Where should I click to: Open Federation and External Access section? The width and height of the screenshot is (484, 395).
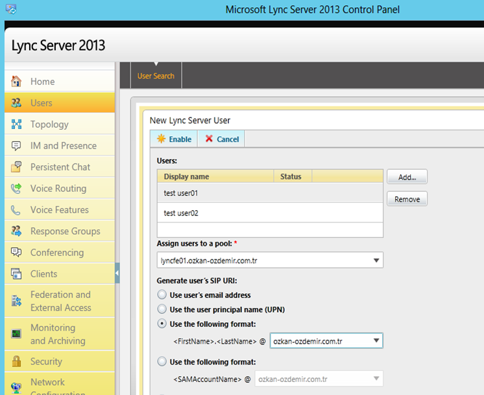[x=60, y=301]
